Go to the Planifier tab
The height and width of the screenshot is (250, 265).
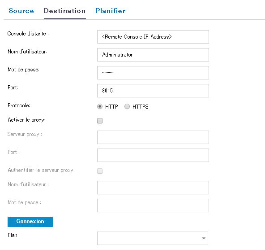[111, 11]
